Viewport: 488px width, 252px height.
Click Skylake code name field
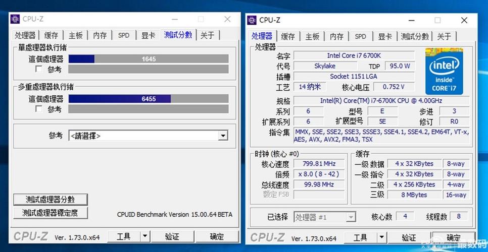point(325,66)
